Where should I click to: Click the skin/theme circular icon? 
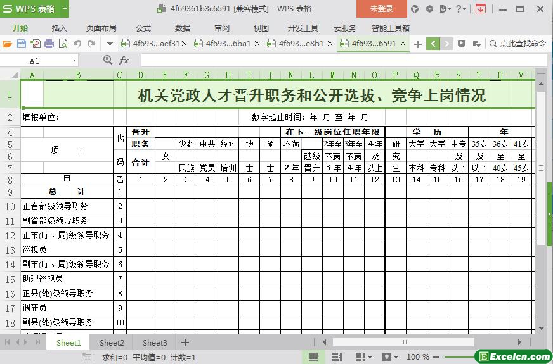click(x=415, y=9)
